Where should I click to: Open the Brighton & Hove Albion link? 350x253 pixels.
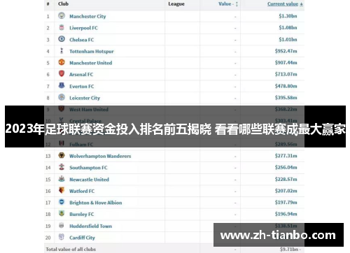95,203
